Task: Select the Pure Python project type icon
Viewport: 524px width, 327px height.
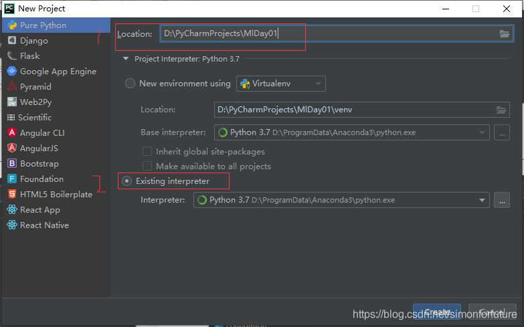Action: (x=12, y=25)
